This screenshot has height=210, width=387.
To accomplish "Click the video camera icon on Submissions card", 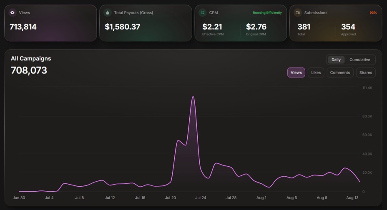I will pyautogui.click(x=298, y=12).
